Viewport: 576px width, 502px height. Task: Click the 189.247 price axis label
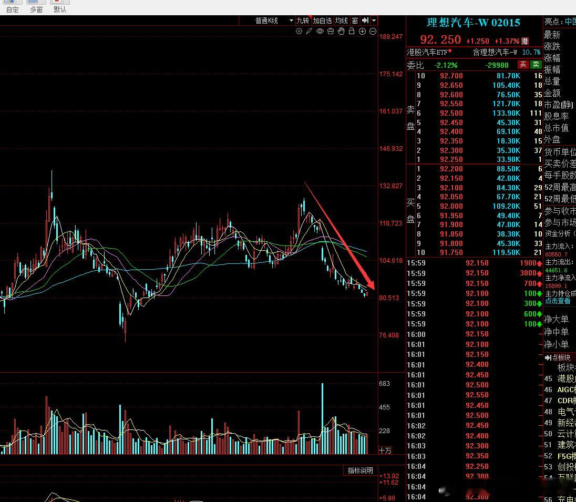(391, 37)
